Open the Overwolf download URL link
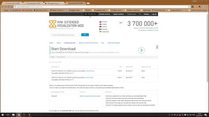 tap(90, 96)
